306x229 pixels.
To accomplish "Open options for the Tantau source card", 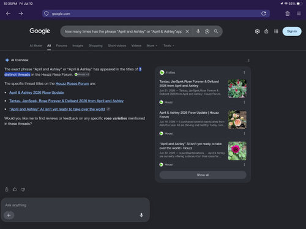I will point(244,102).
